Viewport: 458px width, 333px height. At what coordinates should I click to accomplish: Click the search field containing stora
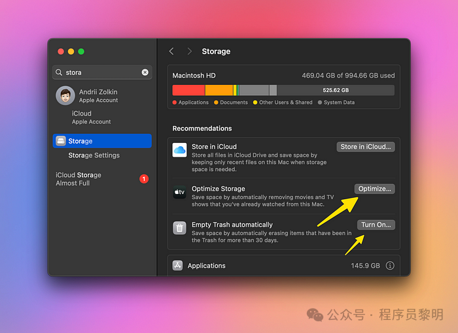click(x=102, y=72)
